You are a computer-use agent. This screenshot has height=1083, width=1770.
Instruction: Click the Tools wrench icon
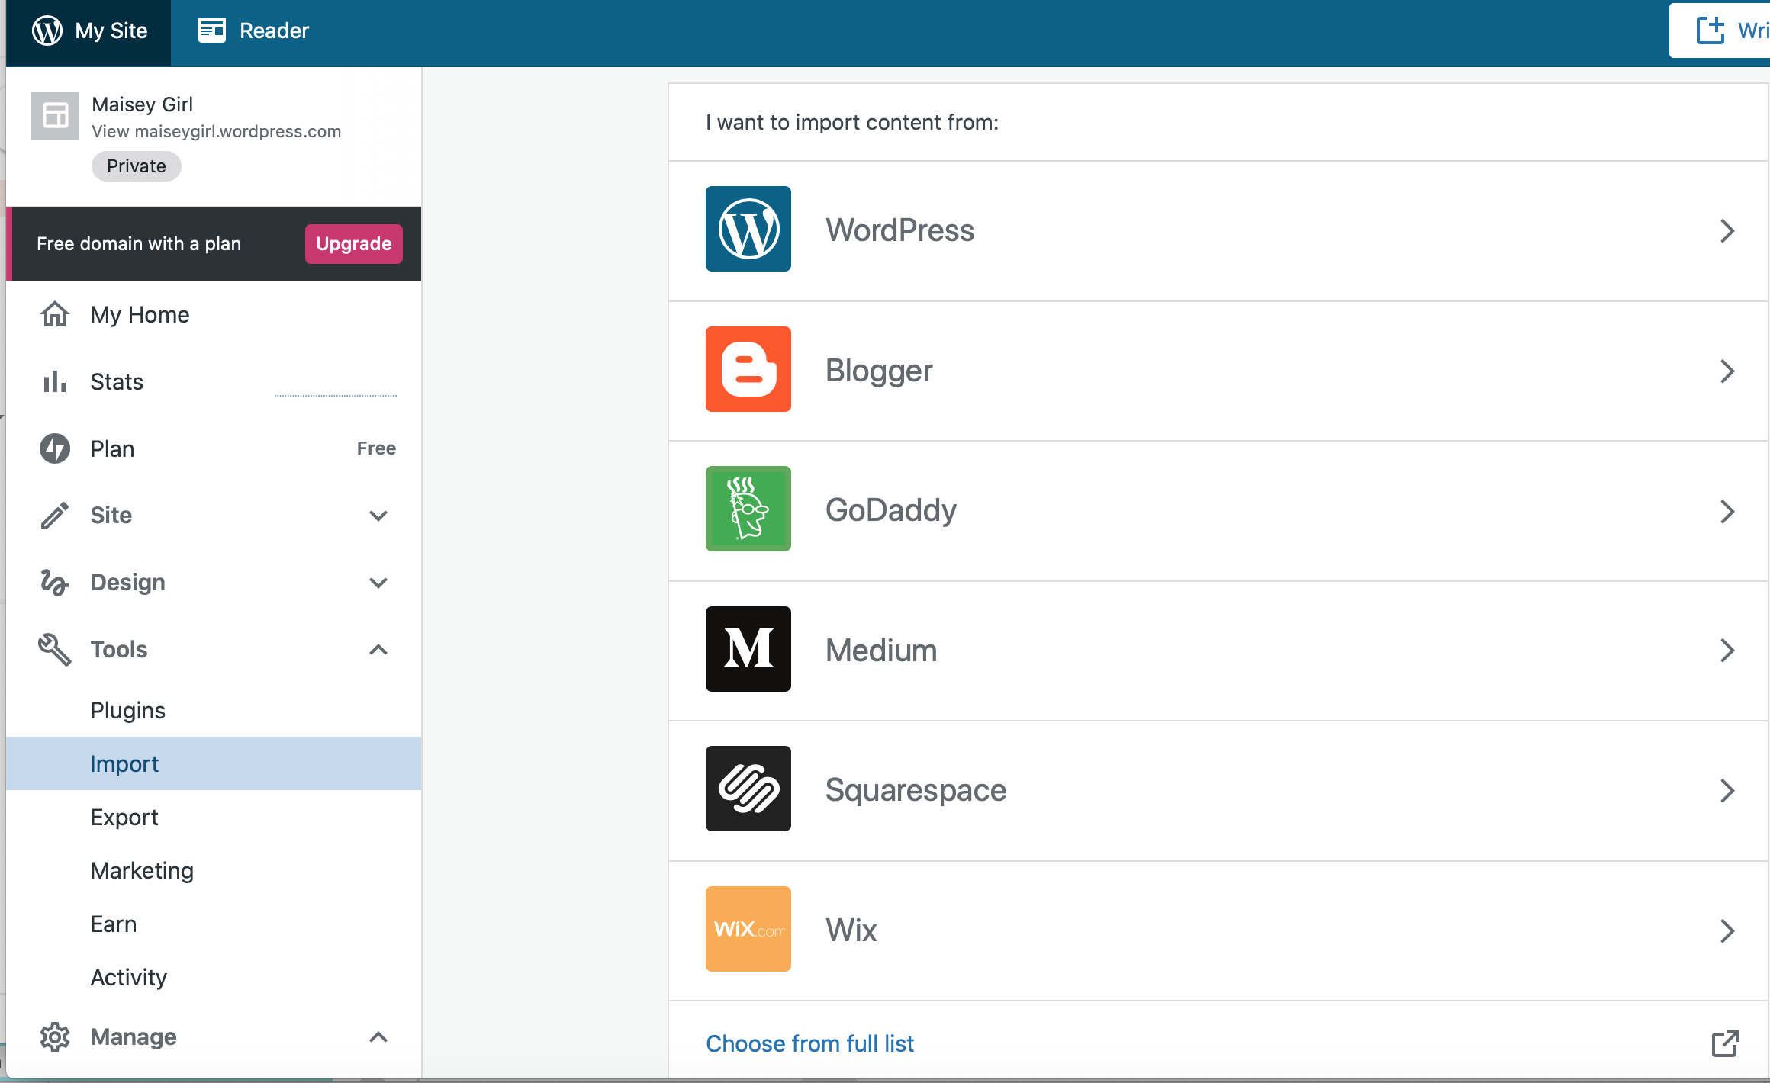point(55,650)
